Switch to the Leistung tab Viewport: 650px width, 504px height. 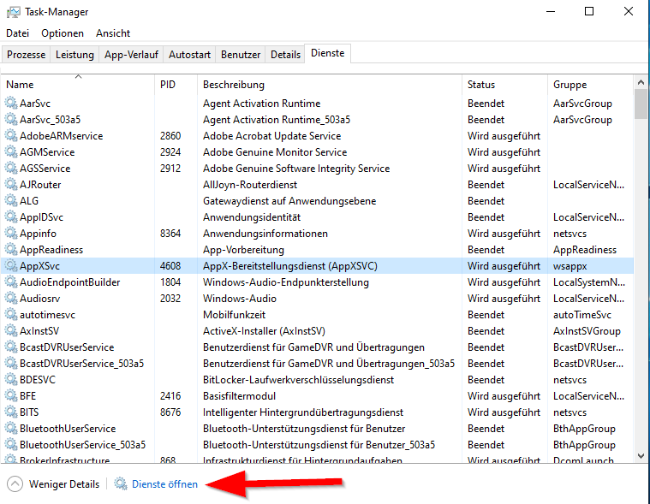tap(75, 55)
